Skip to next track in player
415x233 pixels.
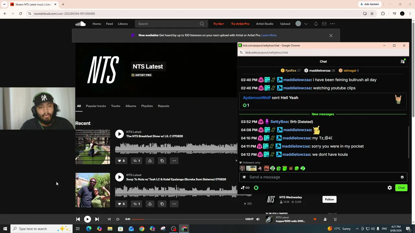97,219
